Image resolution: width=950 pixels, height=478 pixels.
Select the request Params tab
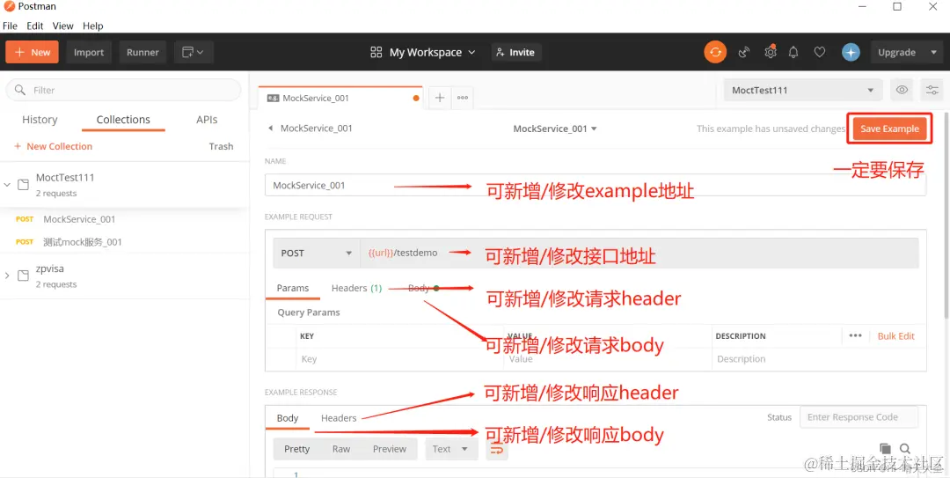(x=293, y=288)
